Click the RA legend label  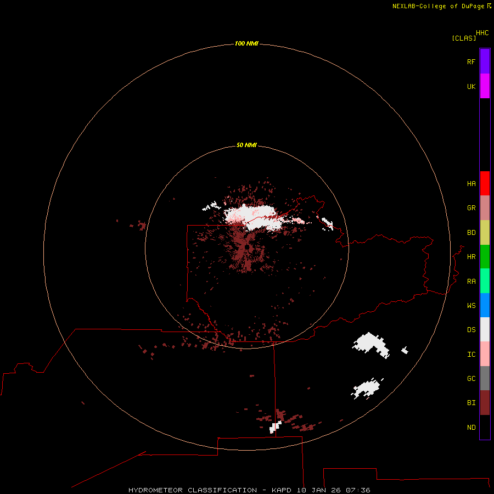(471, 281)
